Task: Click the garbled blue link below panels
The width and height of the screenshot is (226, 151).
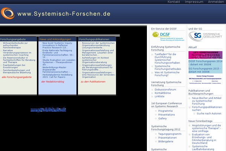Action: [48, 110]
